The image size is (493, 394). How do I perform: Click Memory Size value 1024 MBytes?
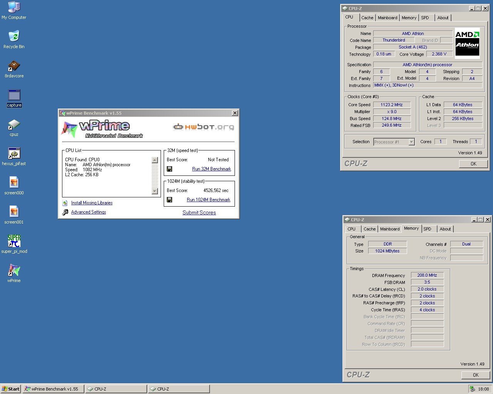coord(387,251)
